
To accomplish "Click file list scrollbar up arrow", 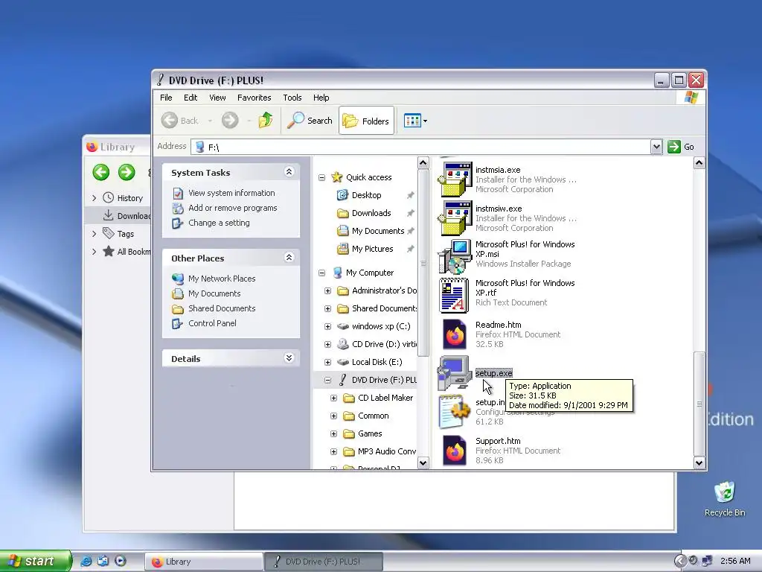I will (x=699, y=163).
